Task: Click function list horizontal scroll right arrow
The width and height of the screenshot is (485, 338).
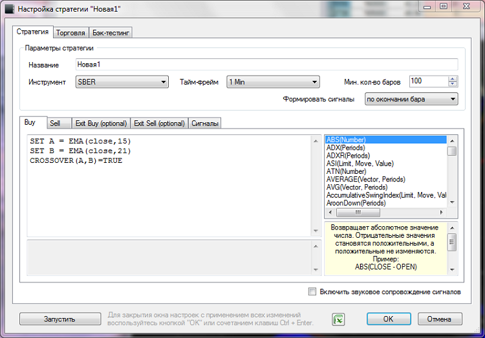Action: [x=442, y=212]
